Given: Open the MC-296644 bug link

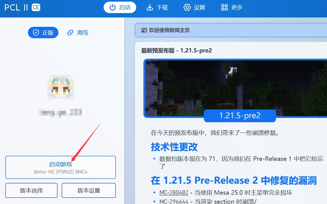Looking at the screenshot, I should tap(174, 201).
